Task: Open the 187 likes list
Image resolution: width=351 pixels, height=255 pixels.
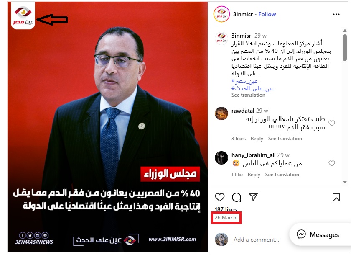Action: (226, 209)
